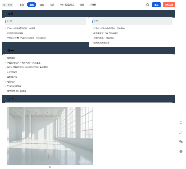Open the 相册 nav tab

(x=82, y=5)
